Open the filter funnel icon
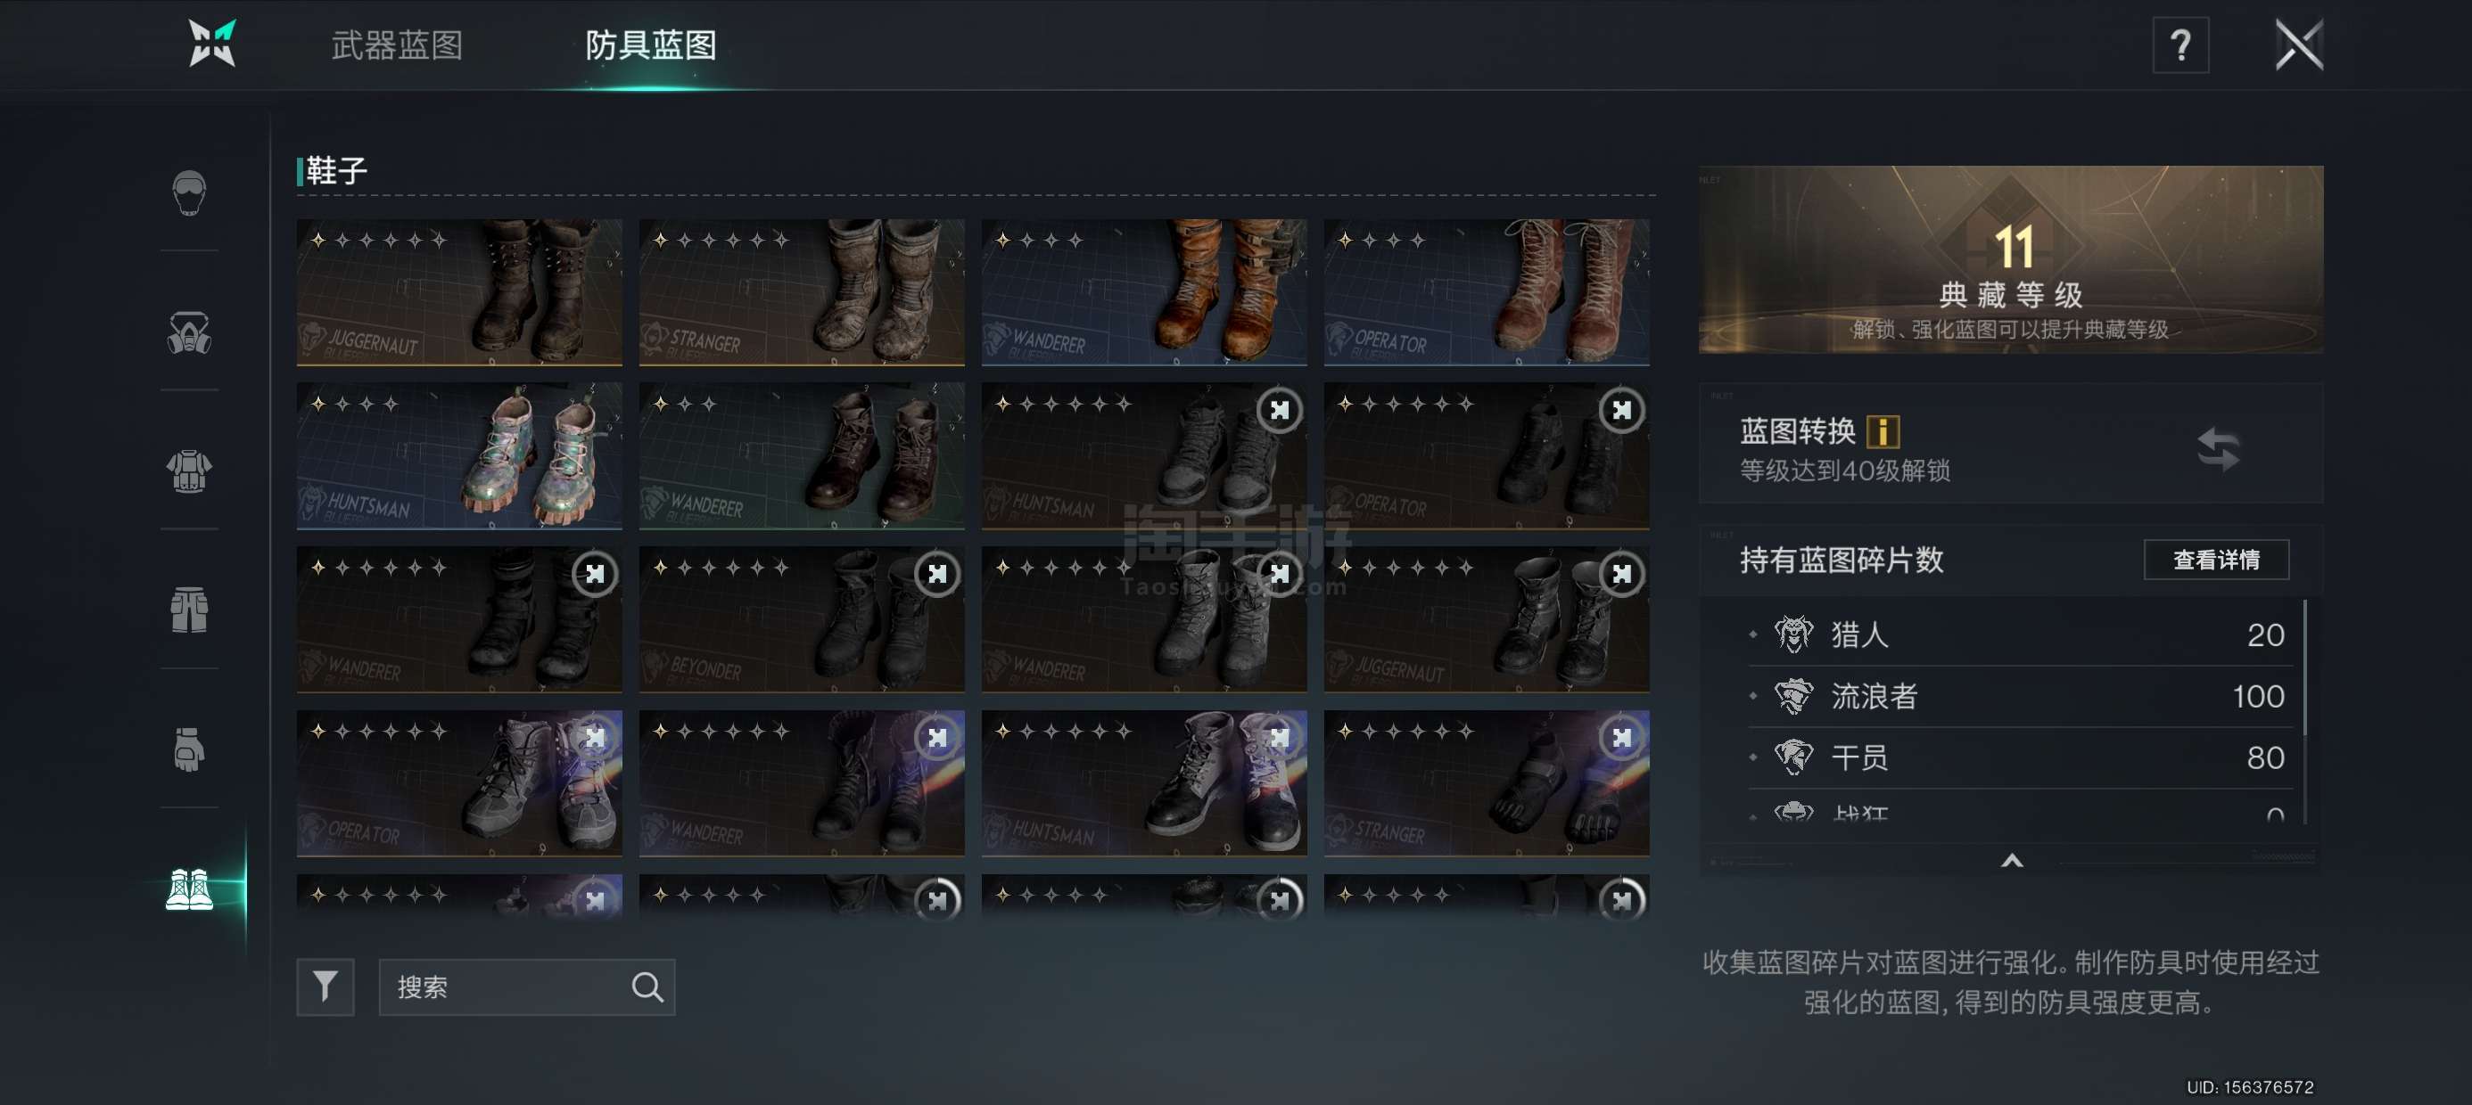 [x=325, y=987]
